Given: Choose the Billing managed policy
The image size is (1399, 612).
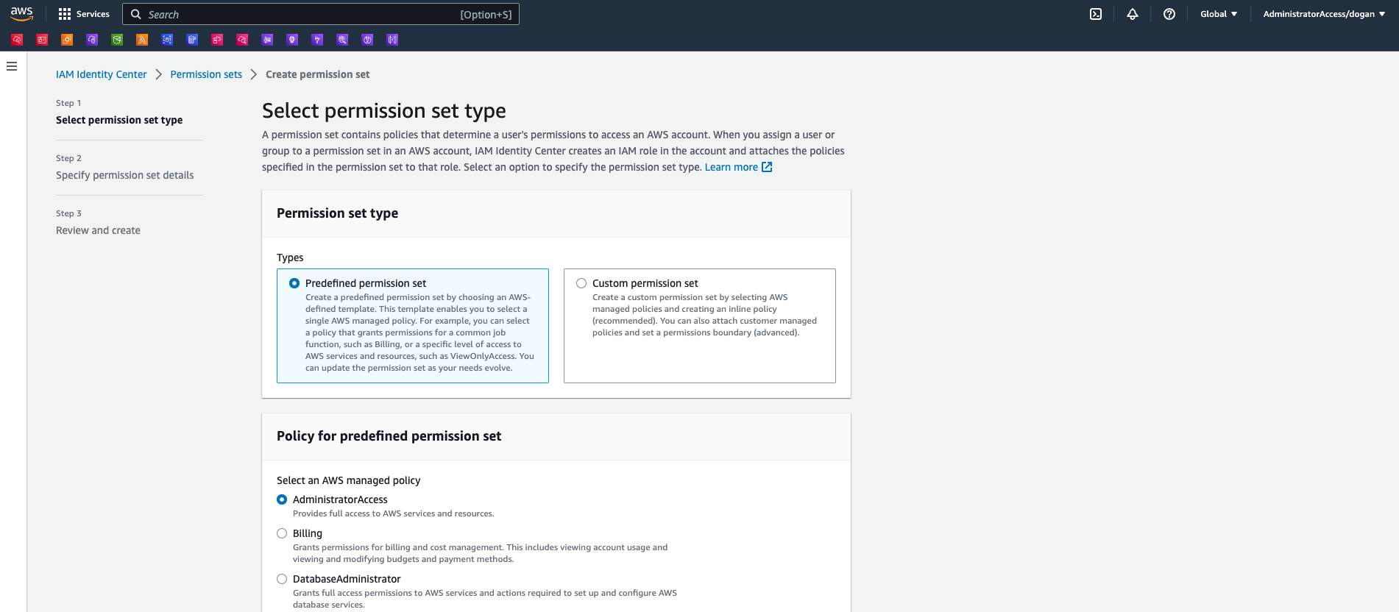Looking at the screenshot, I should 282,533.
